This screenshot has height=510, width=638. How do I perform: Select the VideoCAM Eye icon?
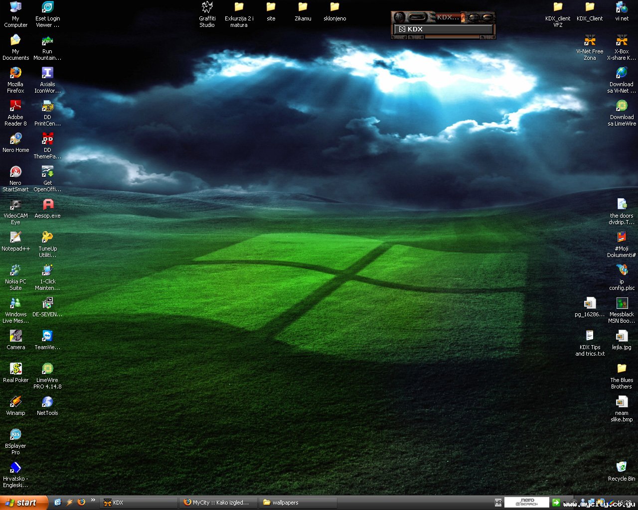pyautogui.click(x=15, y=211)
